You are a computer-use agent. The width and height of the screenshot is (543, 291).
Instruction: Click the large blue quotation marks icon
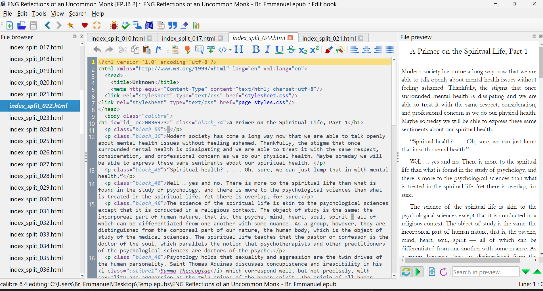click(172, 26)
